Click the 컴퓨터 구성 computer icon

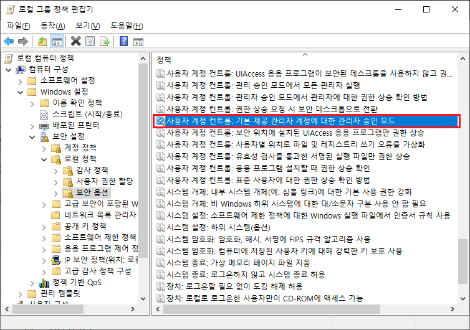(x=21, y=70)
